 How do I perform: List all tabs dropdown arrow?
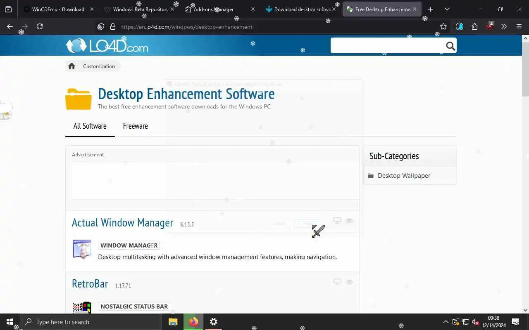click(x=447, y=9)
